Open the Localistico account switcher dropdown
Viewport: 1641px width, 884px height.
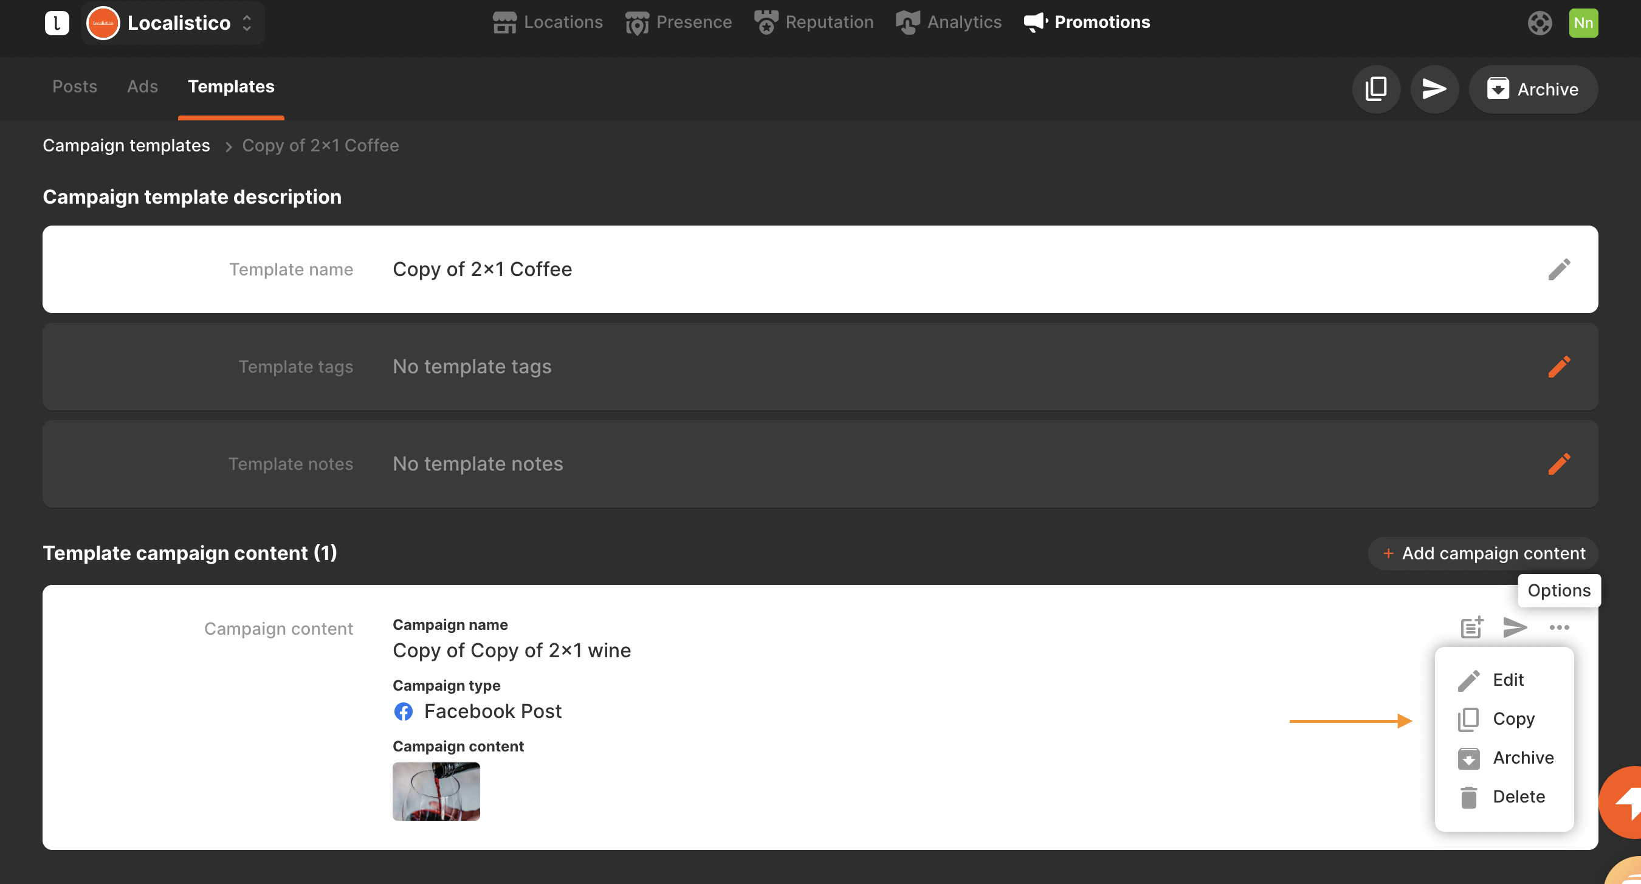[173, 23]
